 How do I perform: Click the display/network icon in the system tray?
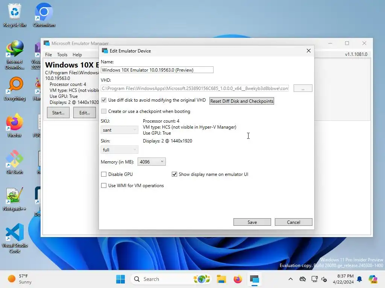point(314,279)
